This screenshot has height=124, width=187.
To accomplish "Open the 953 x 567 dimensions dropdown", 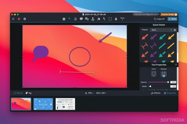I will point(101,93).
